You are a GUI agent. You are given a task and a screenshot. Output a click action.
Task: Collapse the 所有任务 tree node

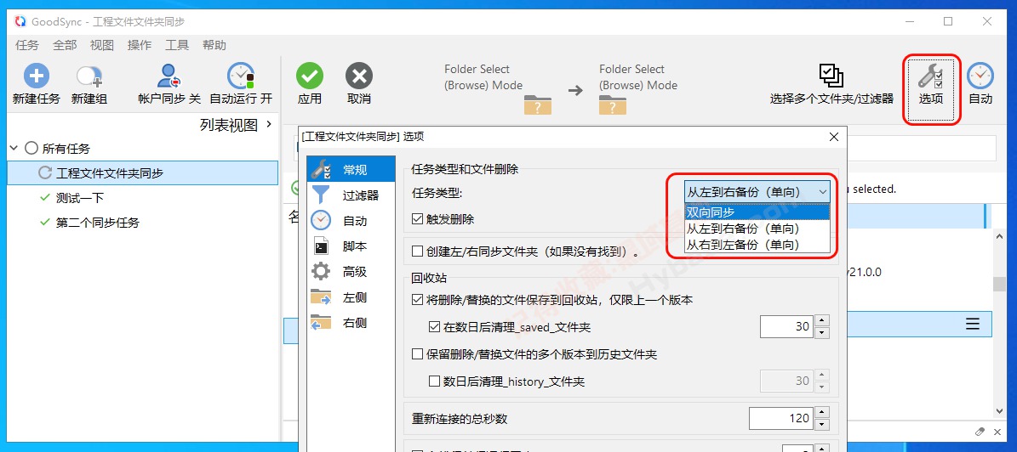pyautogui.click(x=14, y=148)
